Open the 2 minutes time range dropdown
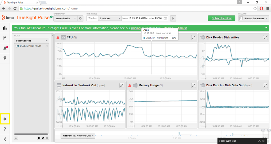The image size is (271, 144). pos(110,18)
